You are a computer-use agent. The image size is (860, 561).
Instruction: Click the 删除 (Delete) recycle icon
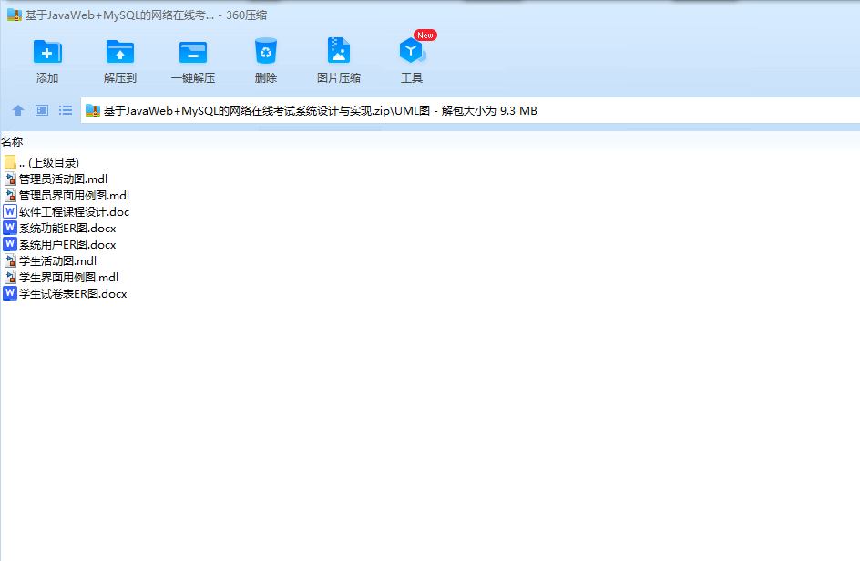click(266, 51)
